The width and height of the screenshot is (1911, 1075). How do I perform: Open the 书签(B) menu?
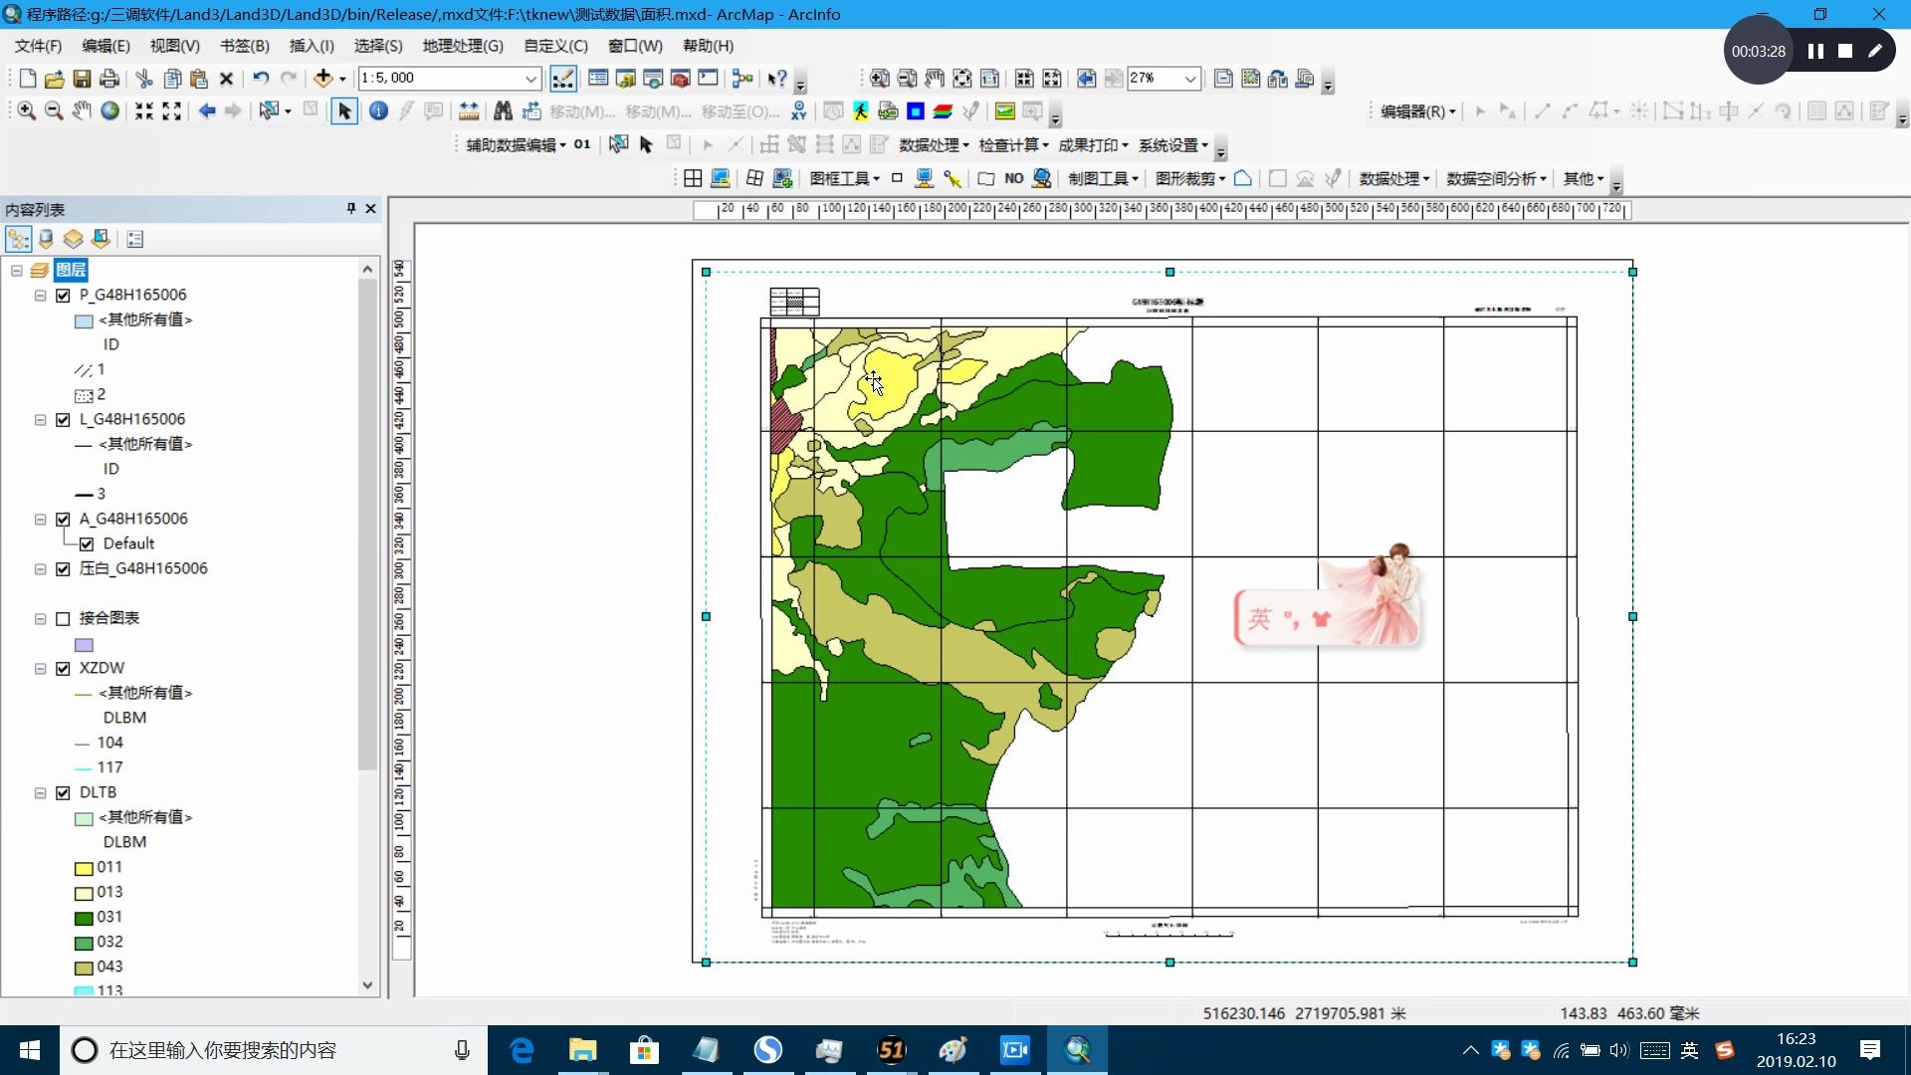245,46
